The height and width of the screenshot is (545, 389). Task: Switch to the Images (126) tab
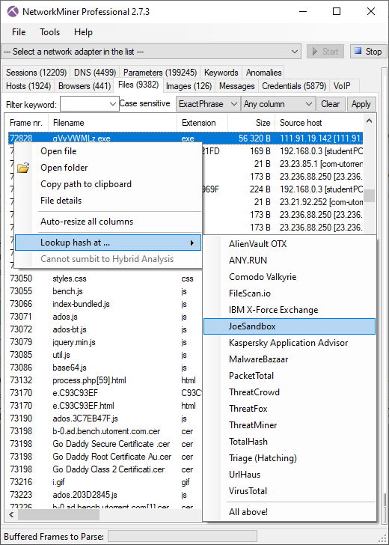pyautogui.click(x=189, y=86)
